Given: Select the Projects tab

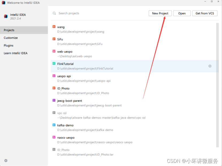Looking at the screenshot, I should click(24, 30).
